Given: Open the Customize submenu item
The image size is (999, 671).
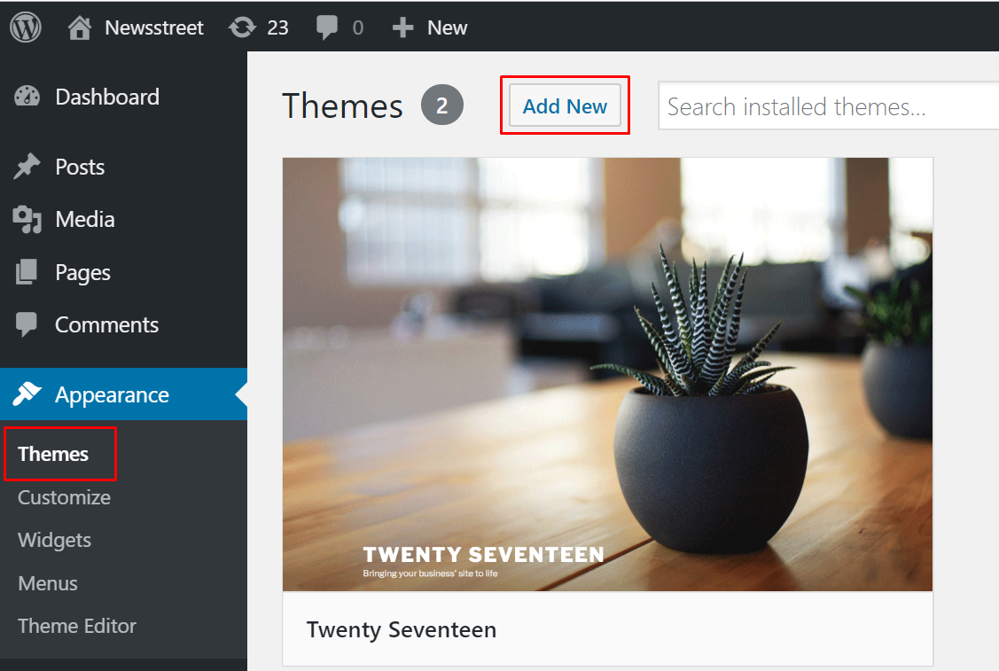Looking at the screenshot, I should point(64,497).
